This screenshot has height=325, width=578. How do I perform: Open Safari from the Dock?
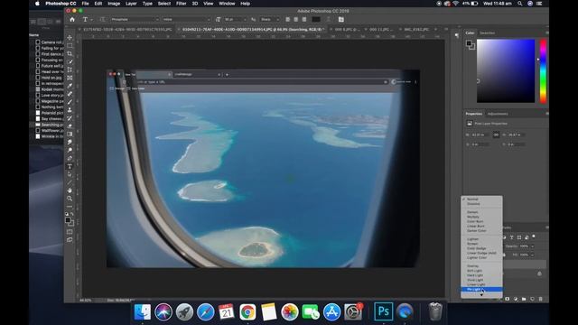tap(205, 311)
